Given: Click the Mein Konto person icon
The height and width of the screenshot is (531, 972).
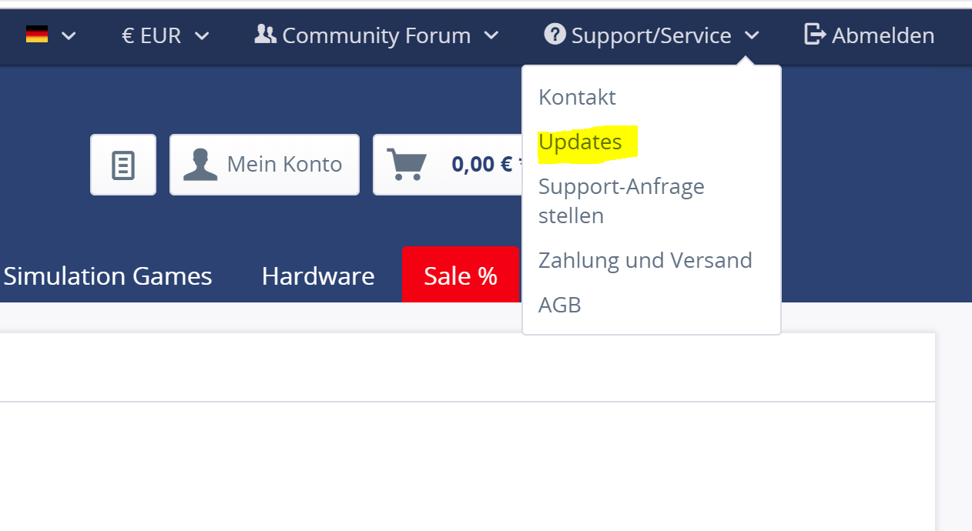Looking at the screenshot, I should point(200,165).
